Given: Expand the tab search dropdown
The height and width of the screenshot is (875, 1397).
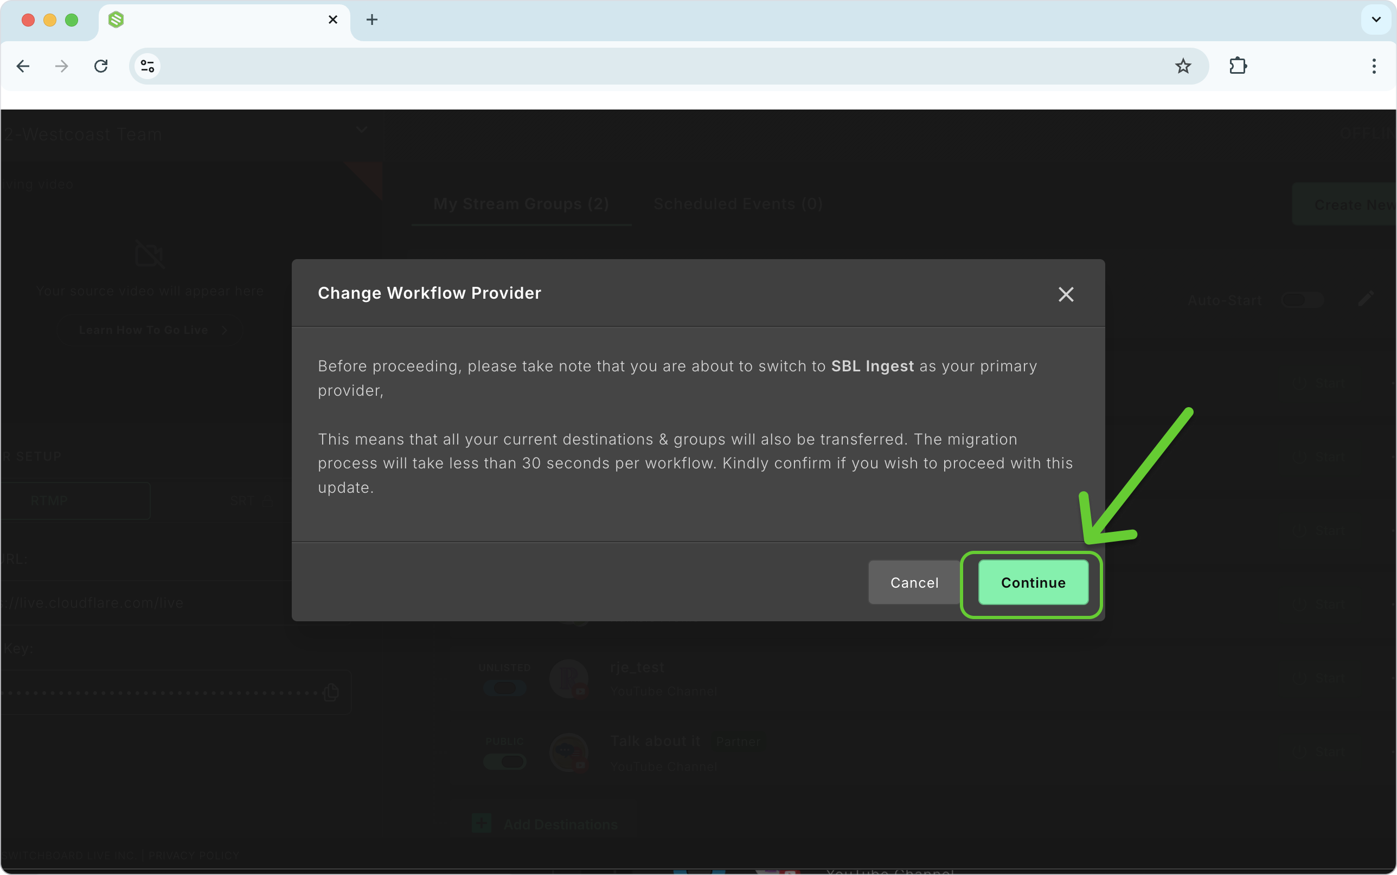Looking at the screenshot, I should coord(1376,20).
